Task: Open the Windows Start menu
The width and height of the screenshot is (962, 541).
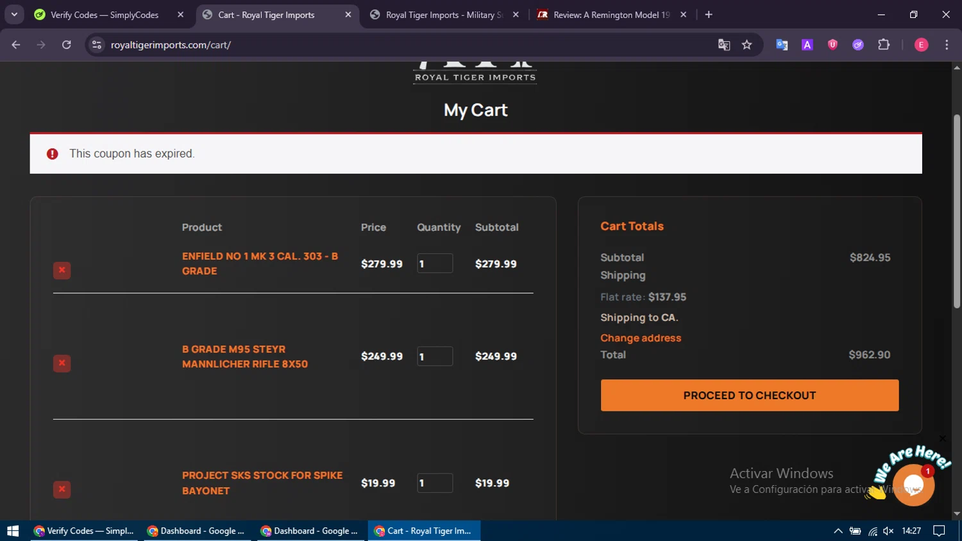Action: (13, 531)
